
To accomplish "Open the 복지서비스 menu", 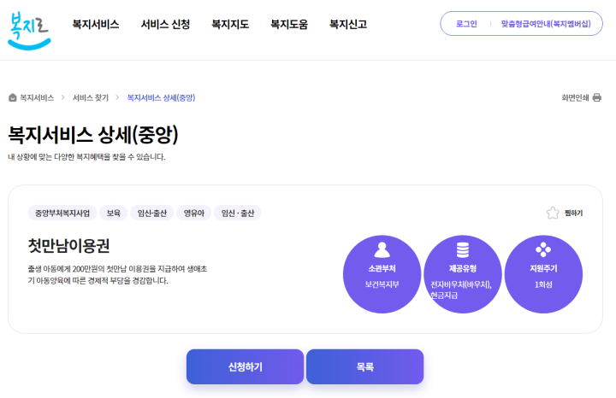I will [x=96, y=24].
